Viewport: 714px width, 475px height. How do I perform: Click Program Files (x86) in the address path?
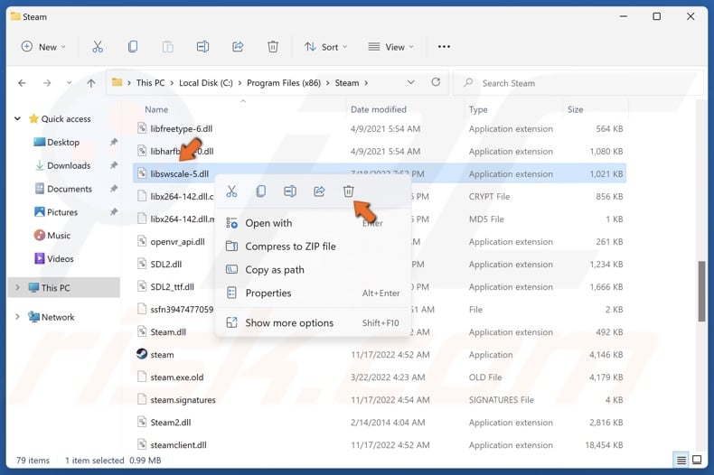(x=284, y=83)
